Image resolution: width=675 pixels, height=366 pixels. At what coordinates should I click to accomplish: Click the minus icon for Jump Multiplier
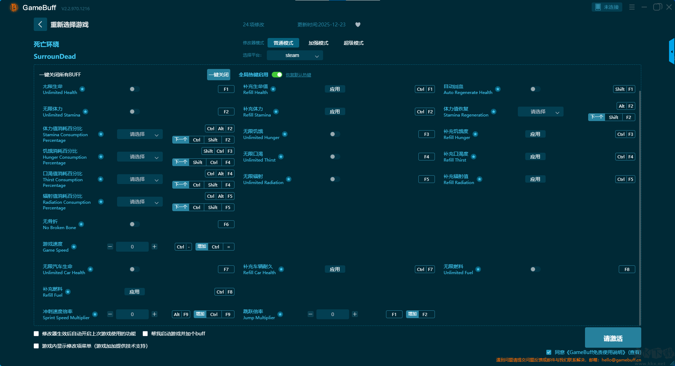310,314
